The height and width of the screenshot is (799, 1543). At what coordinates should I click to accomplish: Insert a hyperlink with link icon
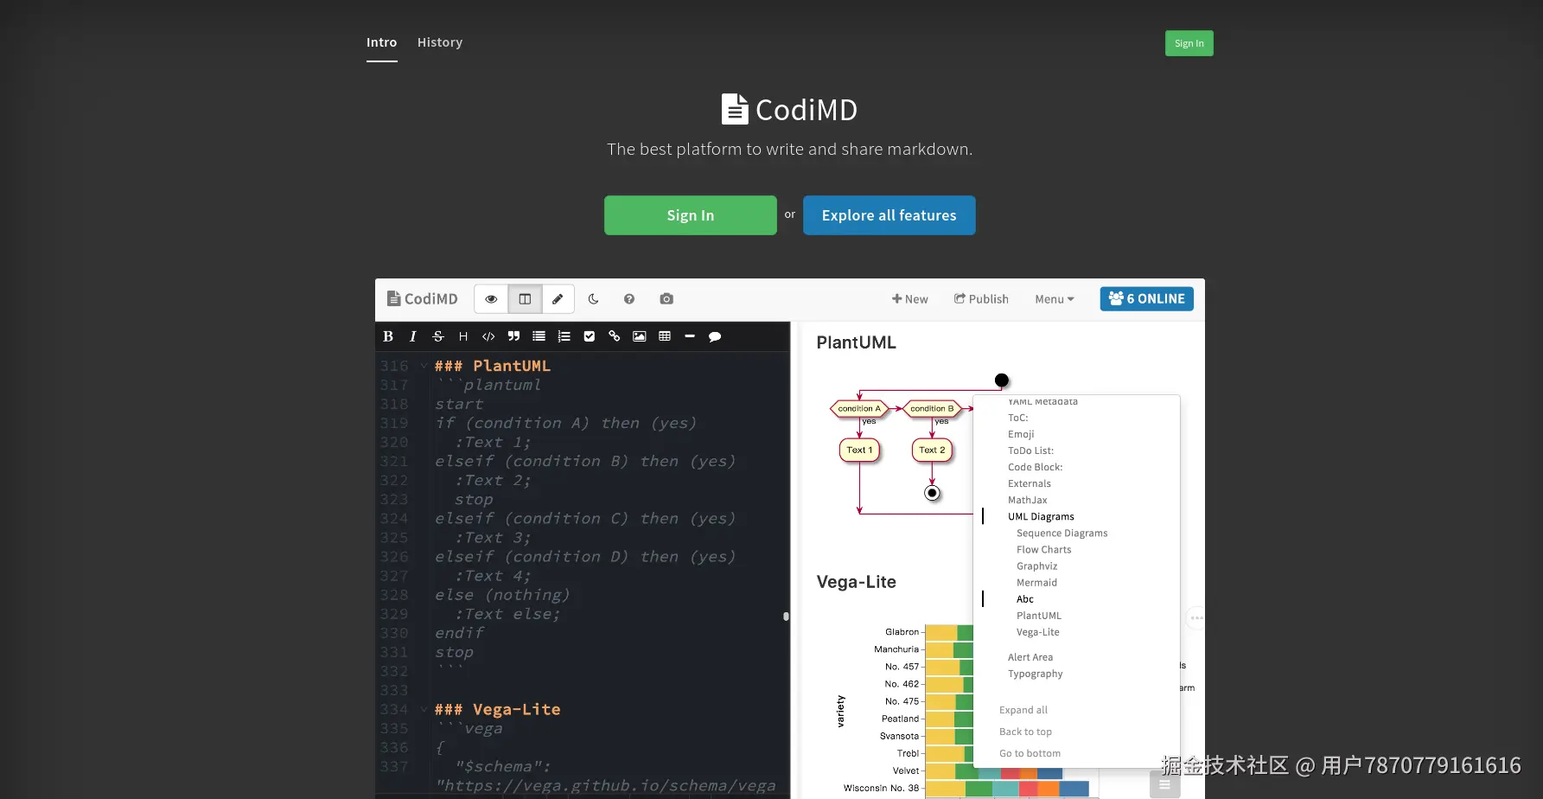click(x=615, y=336)
